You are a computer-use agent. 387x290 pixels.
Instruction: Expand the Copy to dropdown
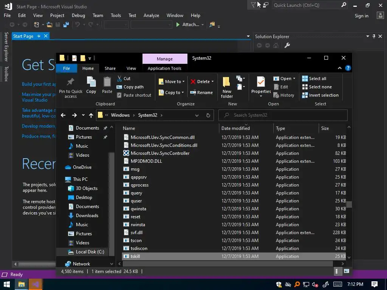183,93
